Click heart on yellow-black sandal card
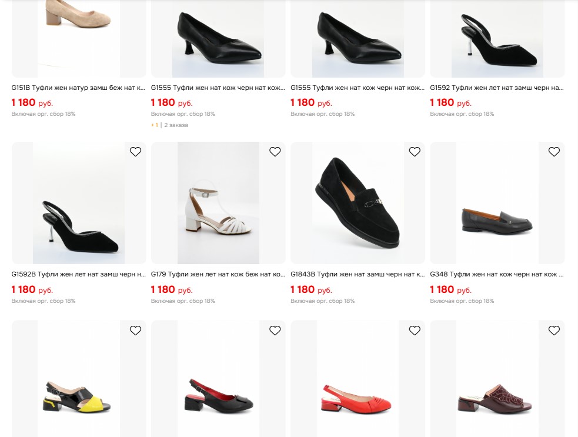Image resolution: width=578 pixels, height=437 pixels. [135, 331]
